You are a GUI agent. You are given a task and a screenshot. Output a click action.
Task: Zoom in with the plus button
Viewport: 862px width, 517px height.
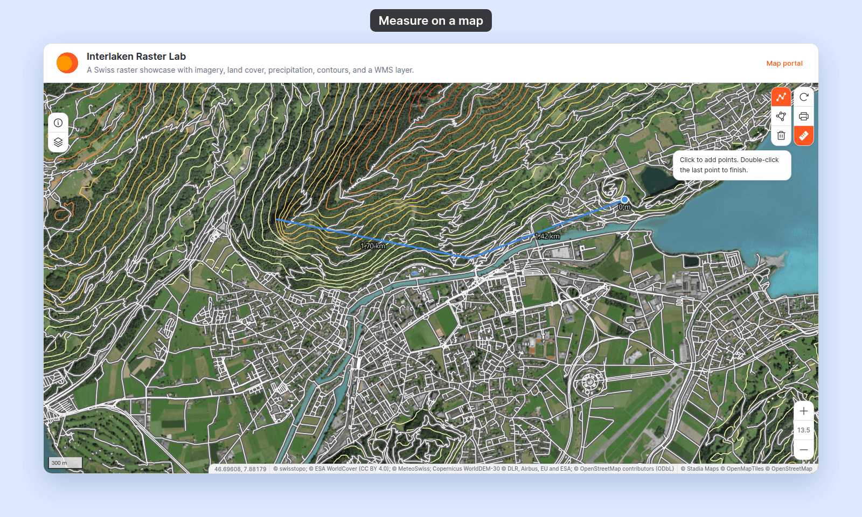[804, 411]
